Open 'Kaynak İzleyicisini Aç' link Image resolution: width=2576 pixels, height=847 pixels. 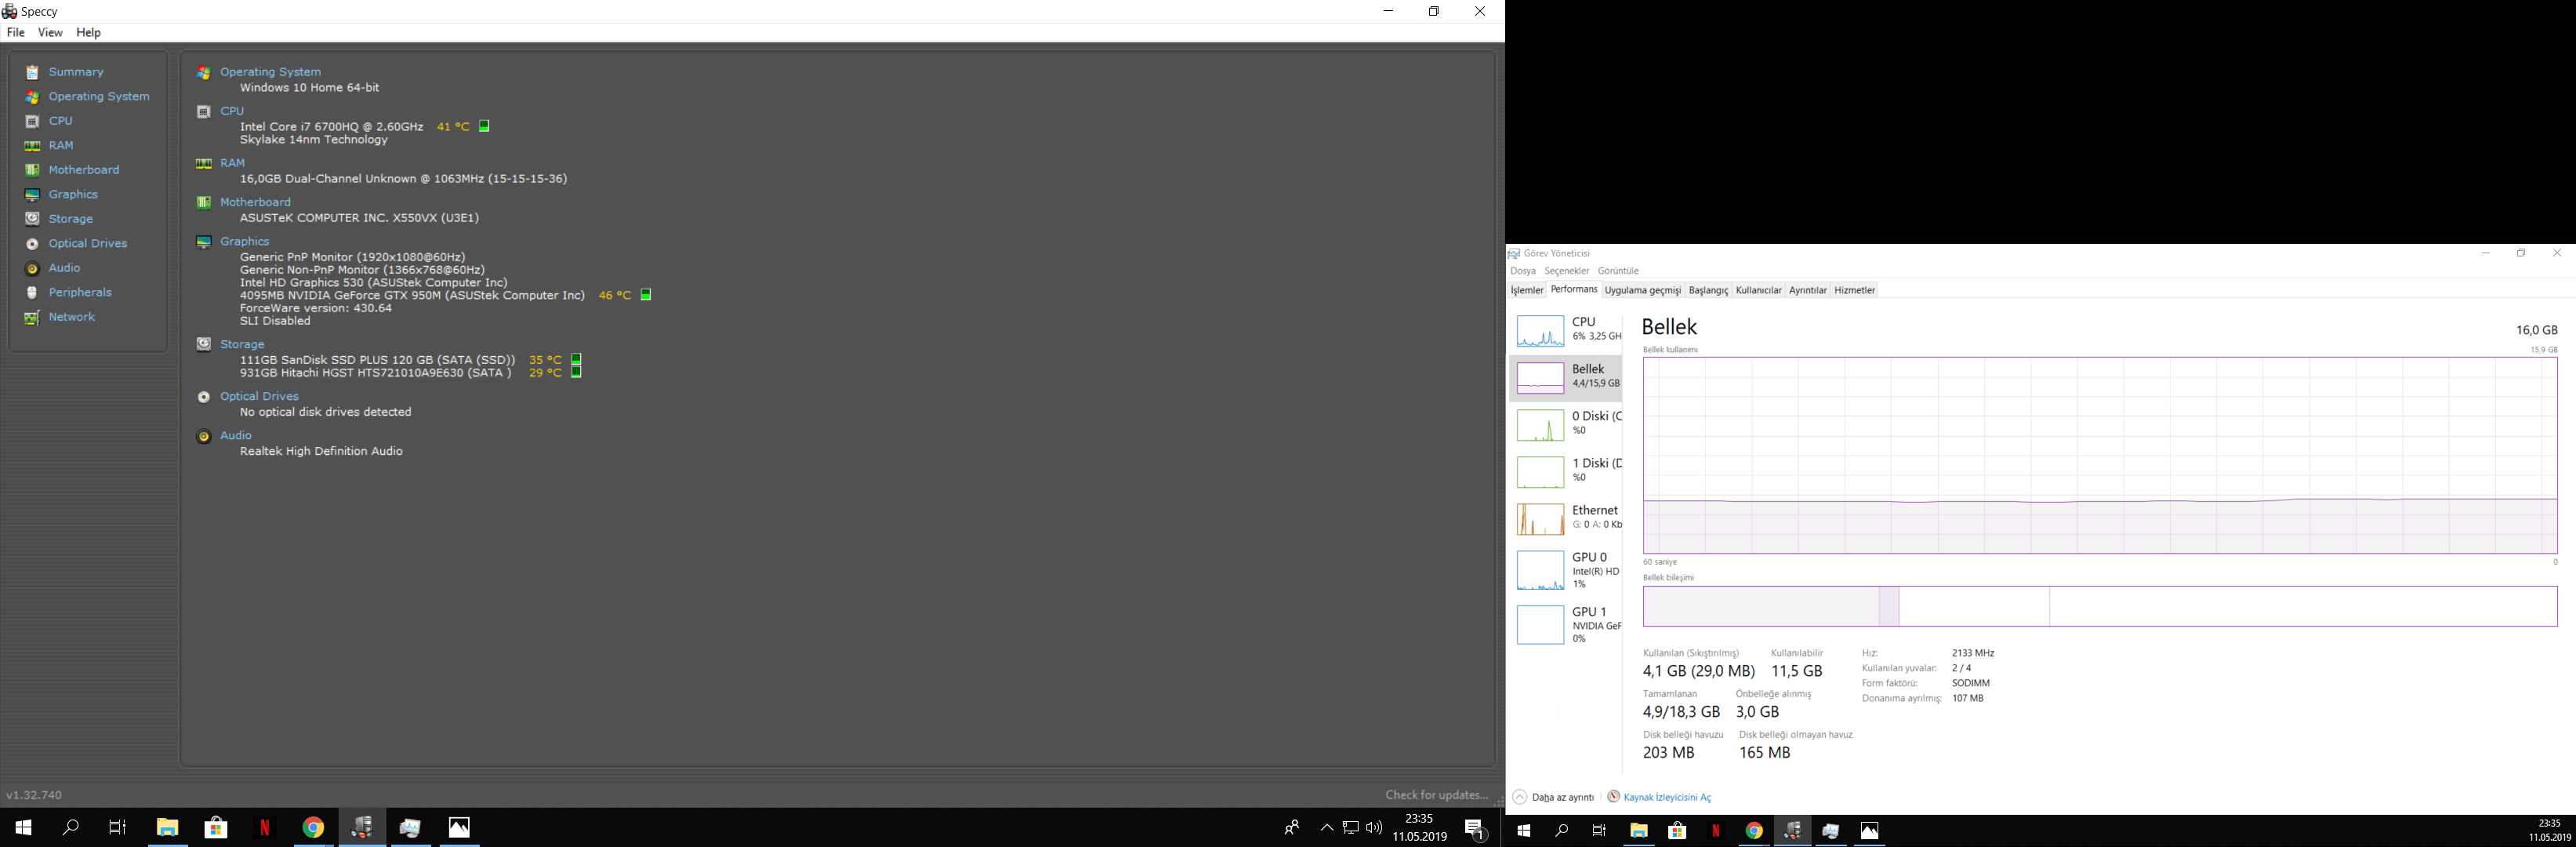point(1667,797)
